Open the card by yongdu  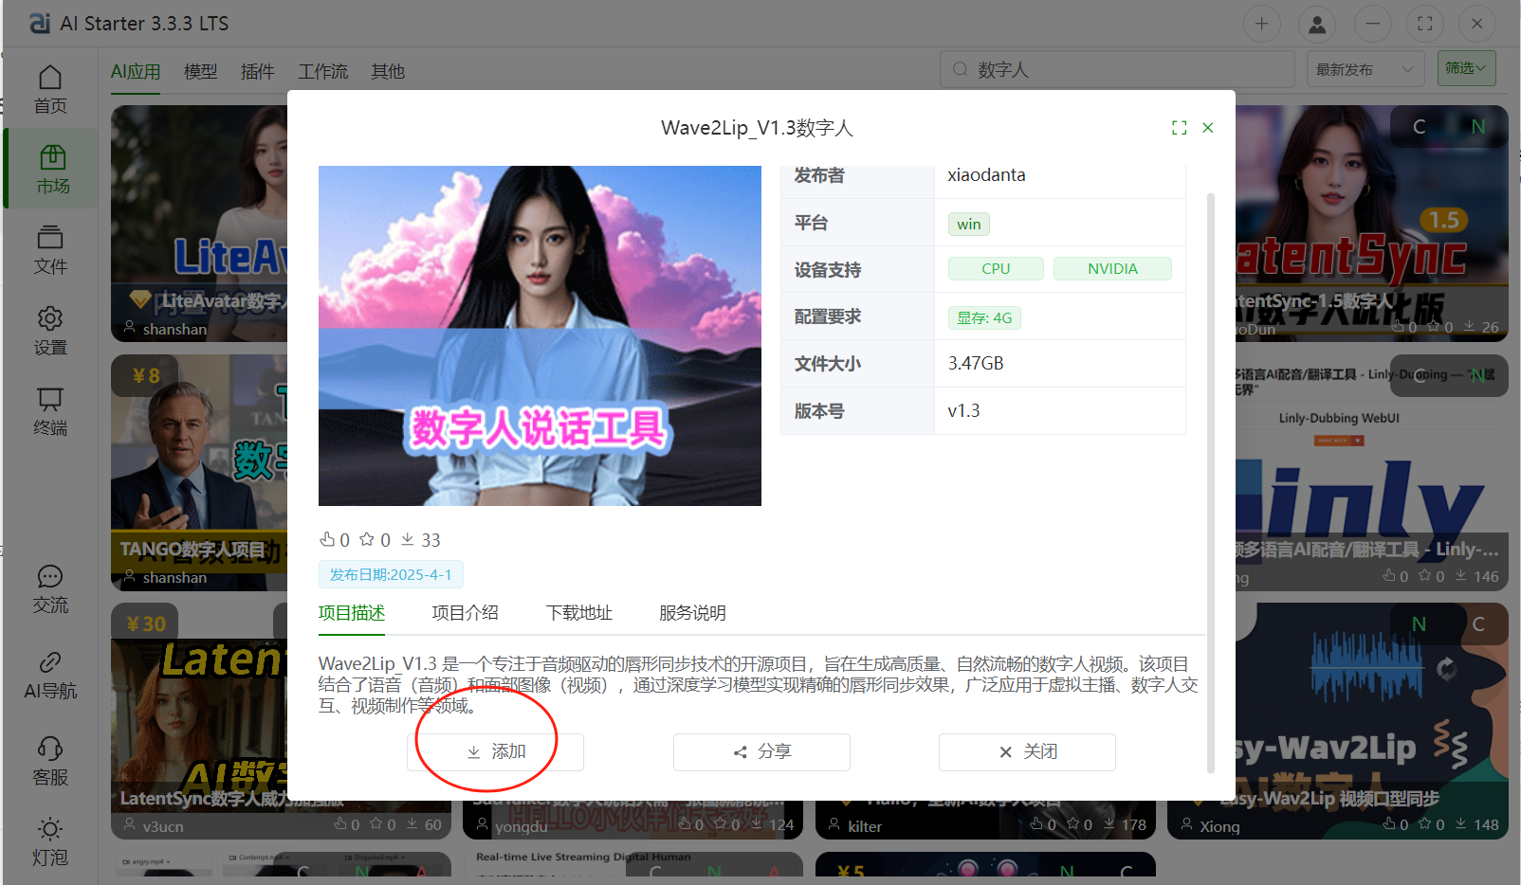click(x=633, y=821)
